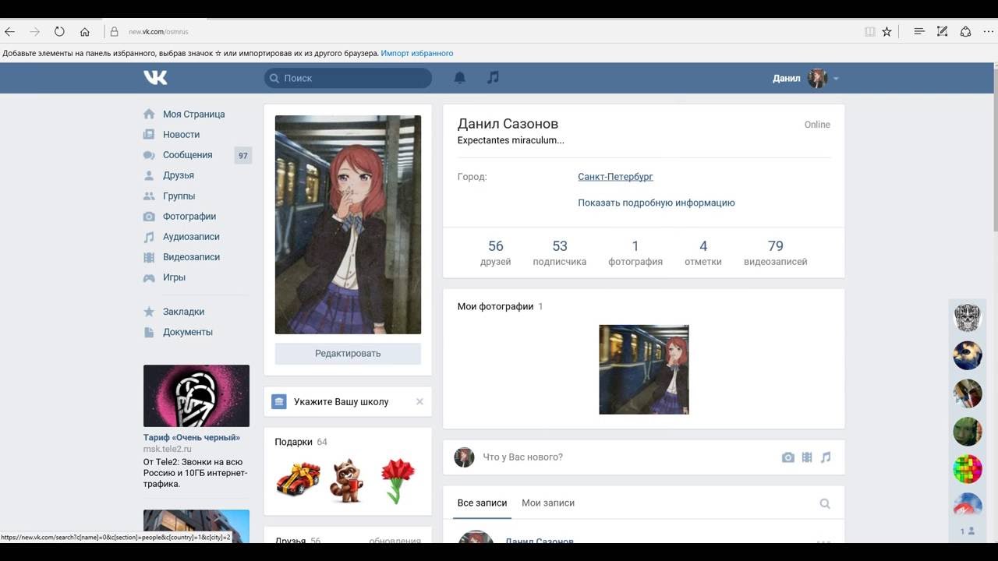Open Документы in left menu
The image size is (998, 561).
click(x=187, y=332)
